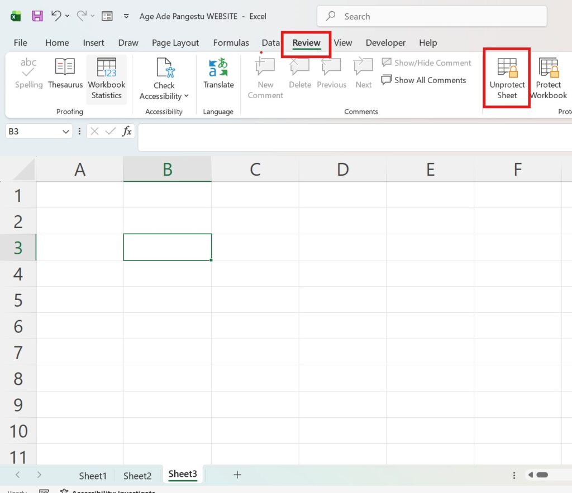
Task: Go to the Next comment
Action: pos(363,73)
